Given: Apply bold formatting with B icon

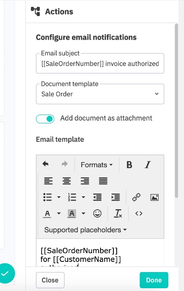Looking at the screenshot, I should pyautogui.click(x=129, y=164).
